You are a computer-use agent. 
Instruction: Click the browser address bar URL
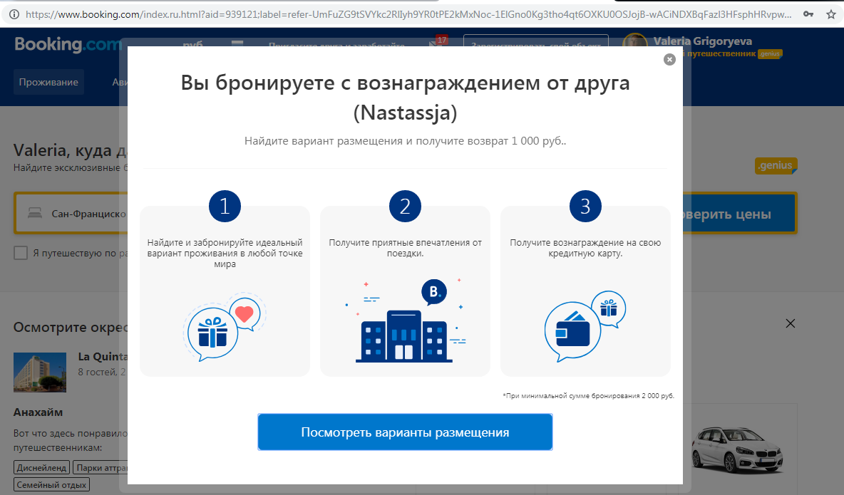[408, 14]
